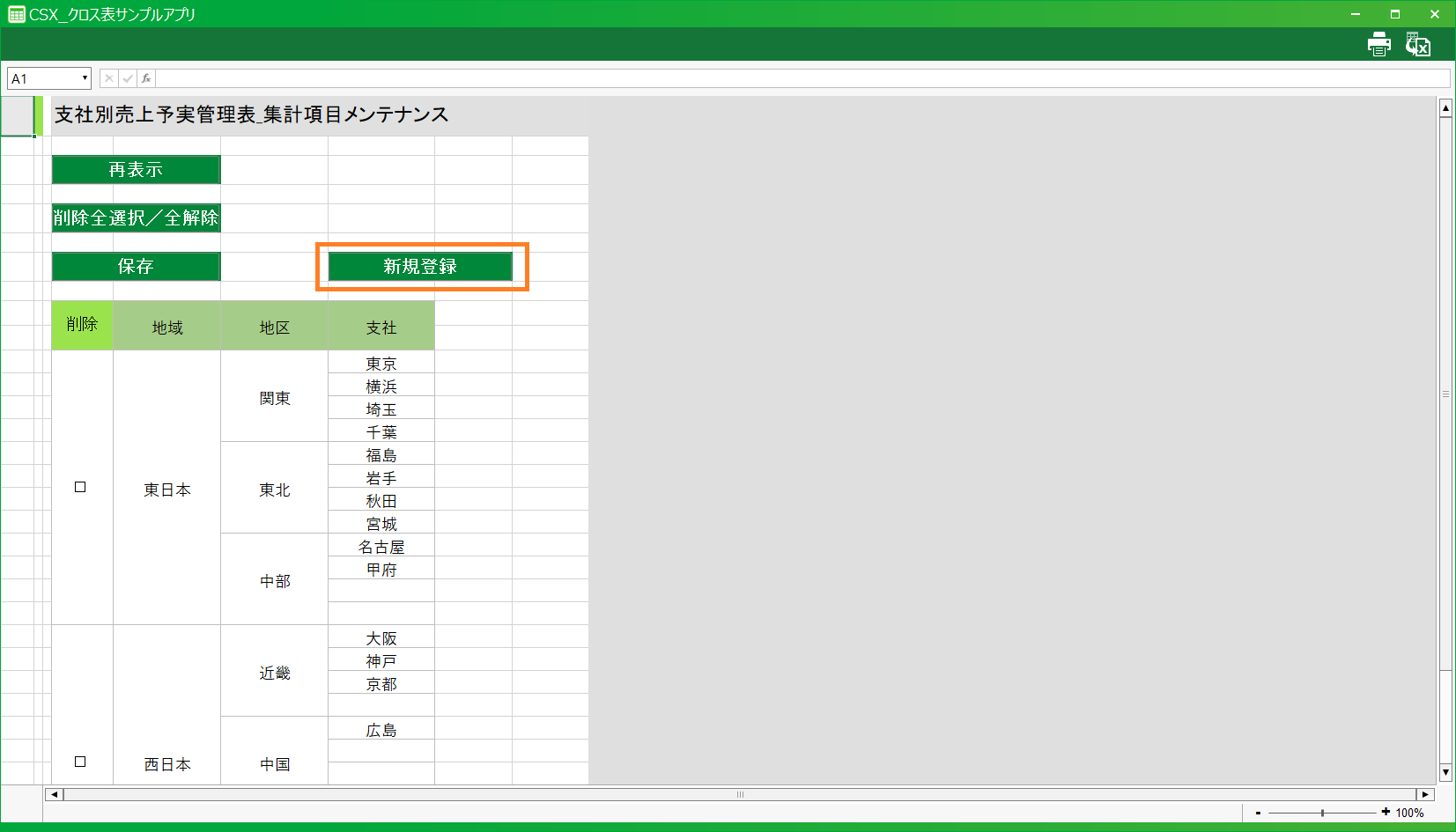Click the vertical scrollbar down arrow
Image resolution: width=1456 pixels, height=832 pixels.
1445,773
